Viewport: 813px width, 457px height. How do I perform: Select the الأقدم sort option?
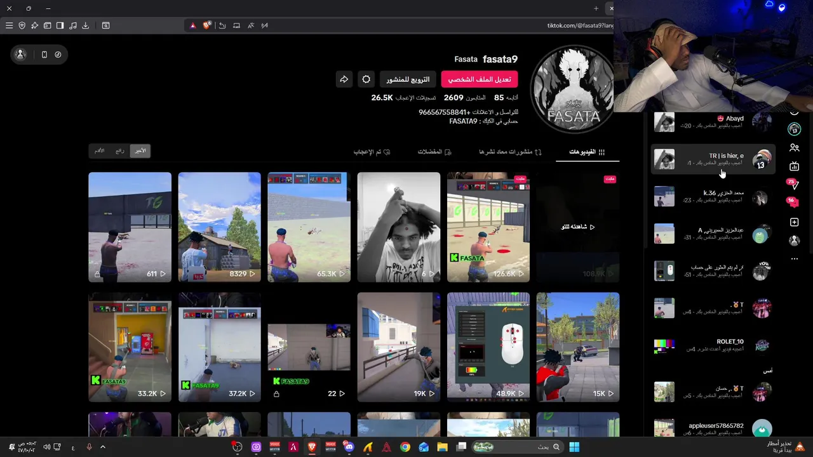[100, 151]
